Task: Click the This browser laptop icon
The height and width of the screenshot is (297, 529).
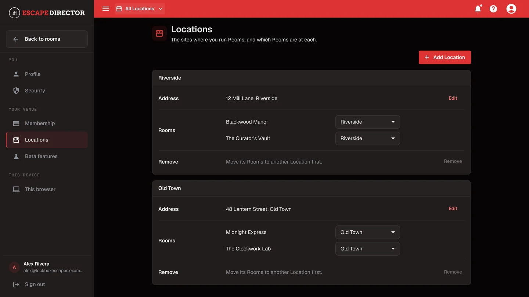Action: point(16,189)
